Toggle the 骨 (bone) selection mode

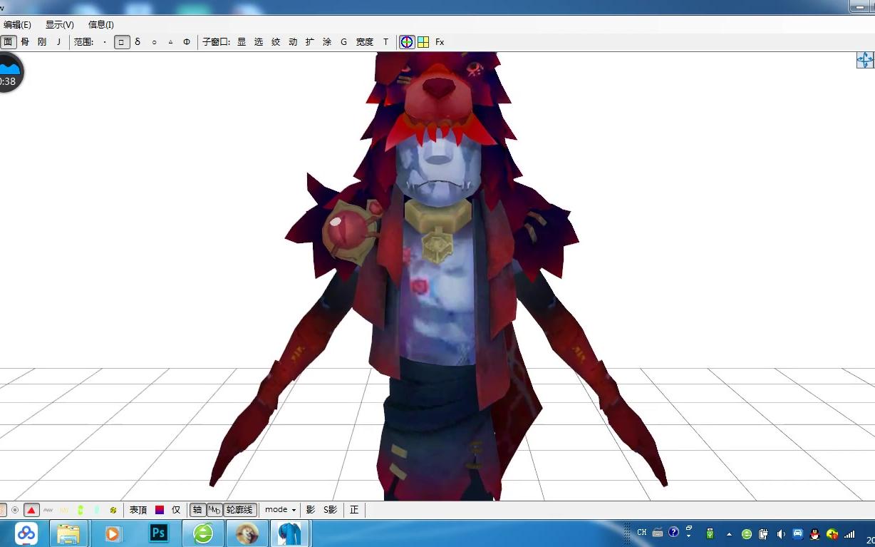(25, 42)
